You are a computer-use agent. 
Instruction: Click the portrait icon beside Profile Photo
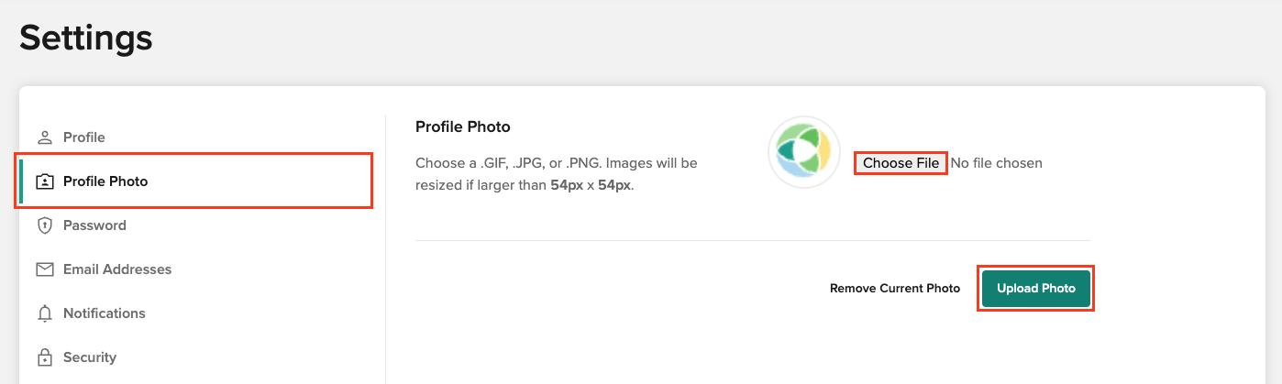[x=44, y=181]
